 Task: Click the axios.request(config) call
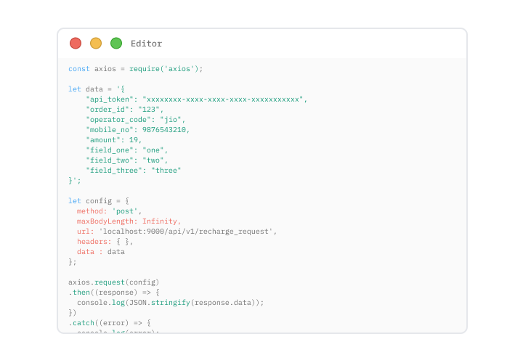pos(113,282)
